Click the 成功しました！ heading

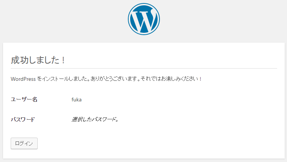(38, 60)
